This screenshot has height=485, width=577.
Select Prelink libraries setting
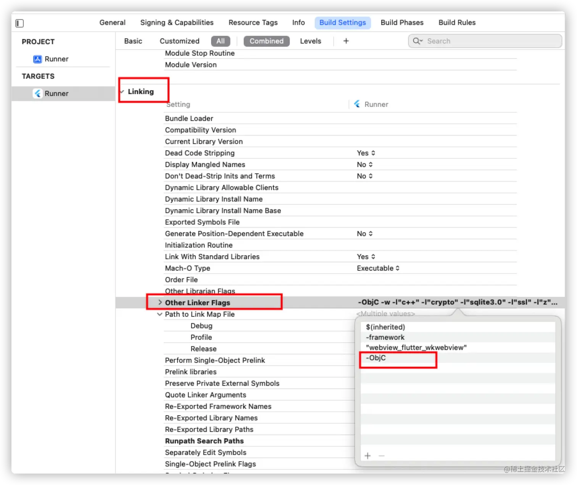pos(190,372)
